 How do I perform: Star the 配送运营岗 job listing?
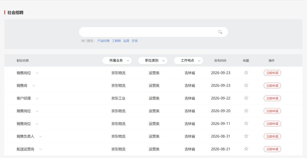point(246,149)
